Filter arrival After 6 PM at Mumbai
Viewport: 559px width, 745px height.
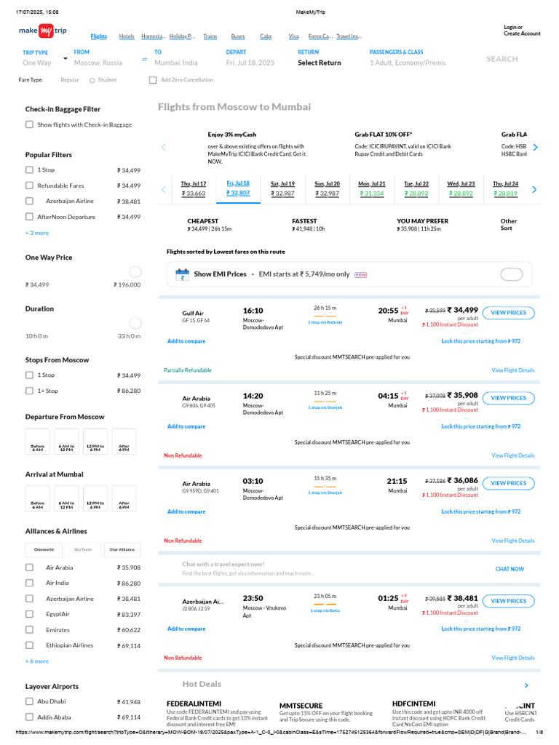click(x=124, y=498)
